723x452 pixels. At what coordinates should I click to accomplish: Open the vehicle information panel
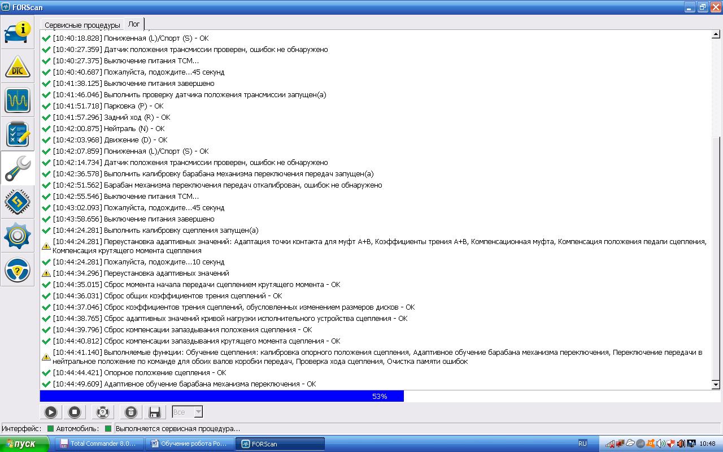tap(18, 33)
